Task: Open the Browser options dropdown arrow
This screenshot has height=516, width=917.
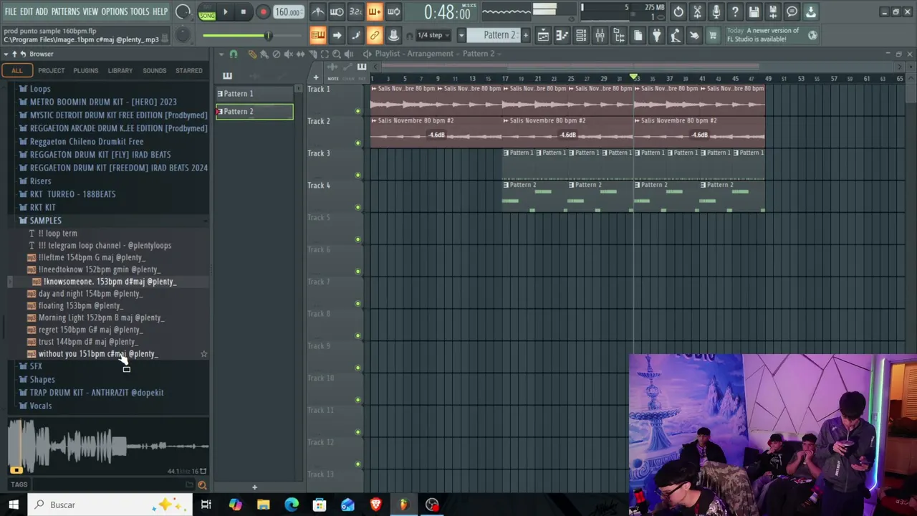Action: point(6,54)
